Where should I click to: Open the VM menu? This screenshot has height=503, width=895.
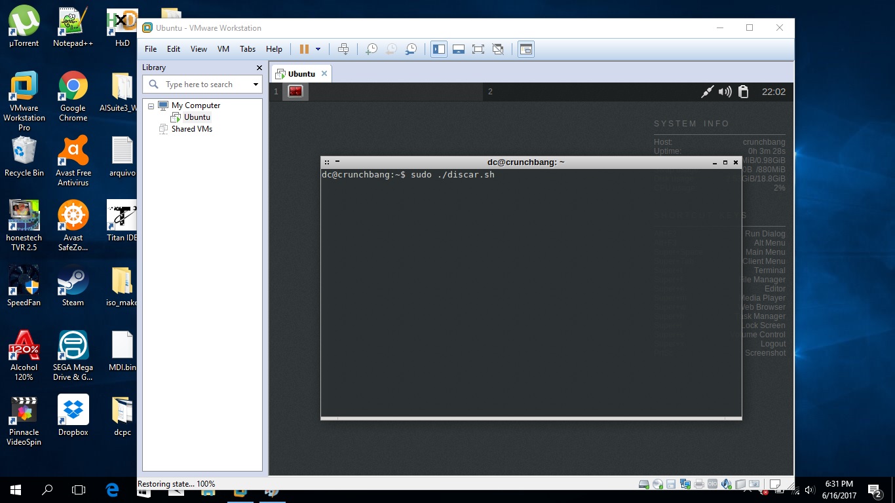pyautogui.click(x=223, y=49)
